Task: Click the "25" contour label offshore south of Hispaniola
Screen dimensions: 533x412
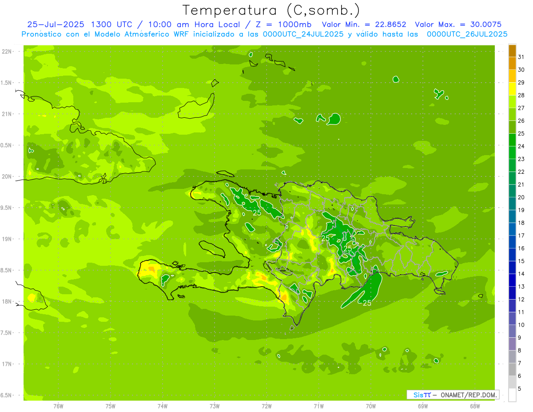Action: [x=367, y=303]
